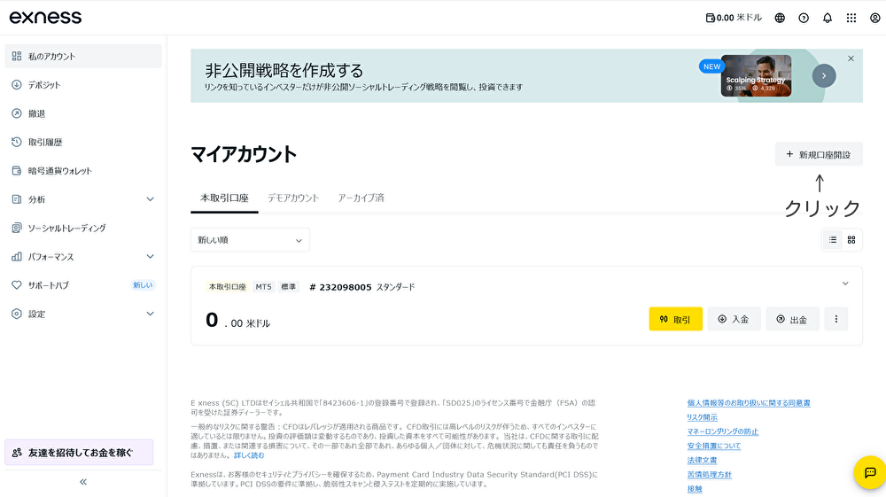Open the 新しい順 sort dropdown

251,240
